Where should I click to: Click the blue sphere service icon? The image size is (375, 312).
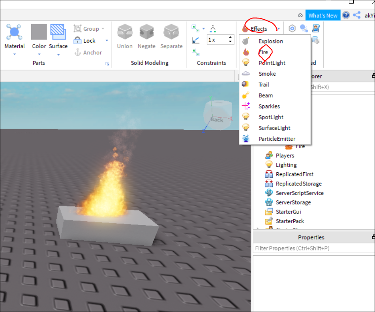pos(304,28)
